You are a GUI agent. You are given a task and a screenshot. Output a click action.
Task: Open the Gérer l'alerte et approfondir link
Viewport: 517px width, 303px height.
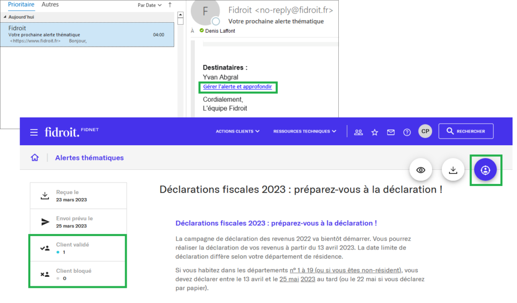point(237,87)
